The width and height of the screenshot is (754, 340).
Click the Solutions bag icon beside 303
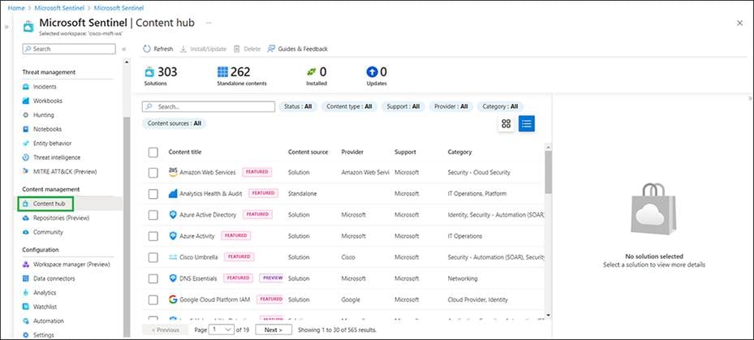149,72
